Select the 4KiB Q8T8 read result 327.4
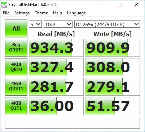Viewport: 145px width, 132px height. pos(56,67)
